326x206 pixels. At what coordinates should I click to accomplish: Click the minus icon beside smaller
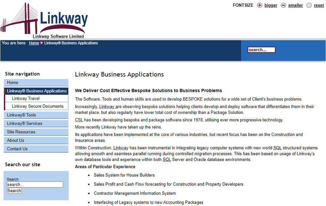click(283, 6)
